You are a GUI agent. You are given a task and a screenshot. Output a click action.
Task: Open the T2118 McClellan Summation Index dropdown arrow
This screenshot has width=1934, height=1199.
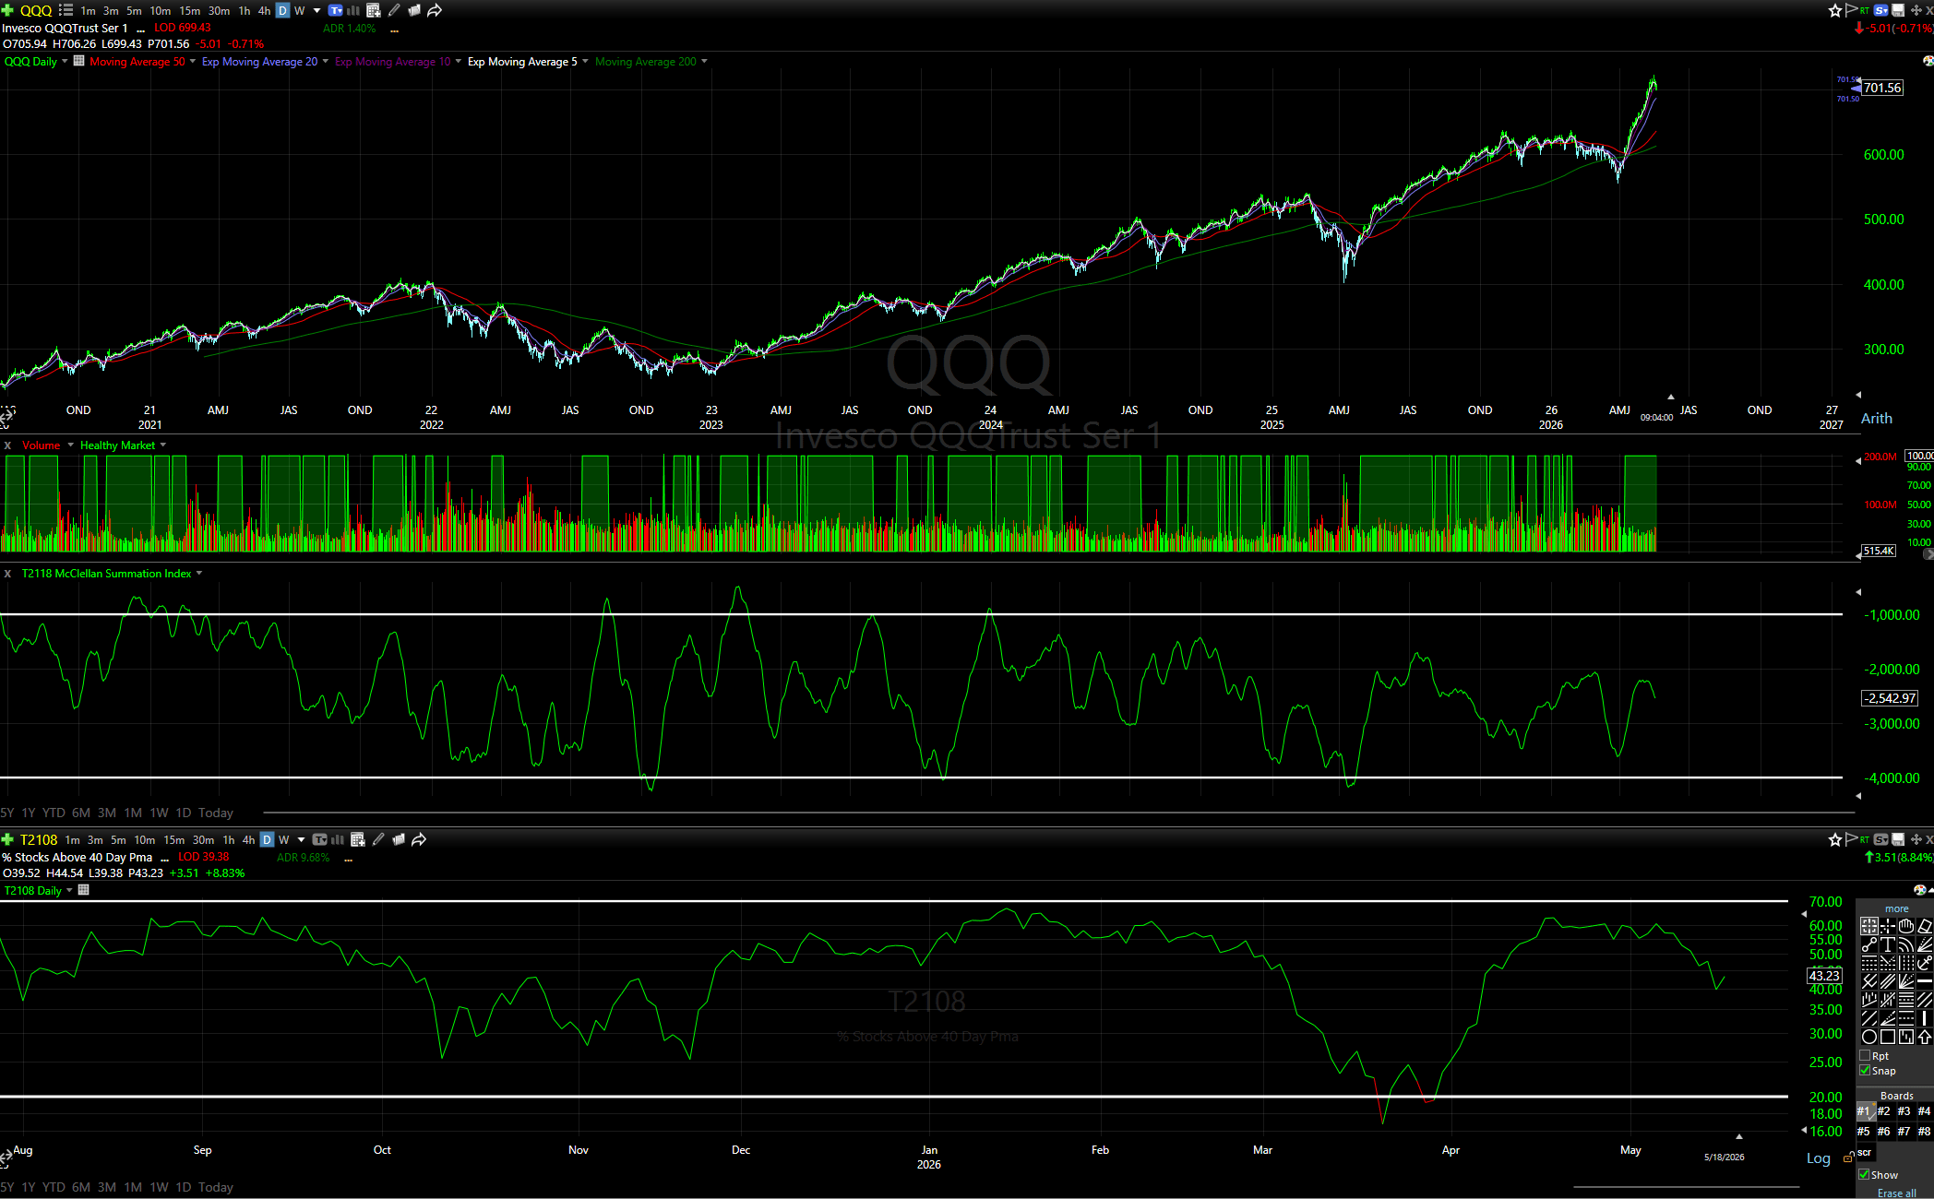pos(199,574)
